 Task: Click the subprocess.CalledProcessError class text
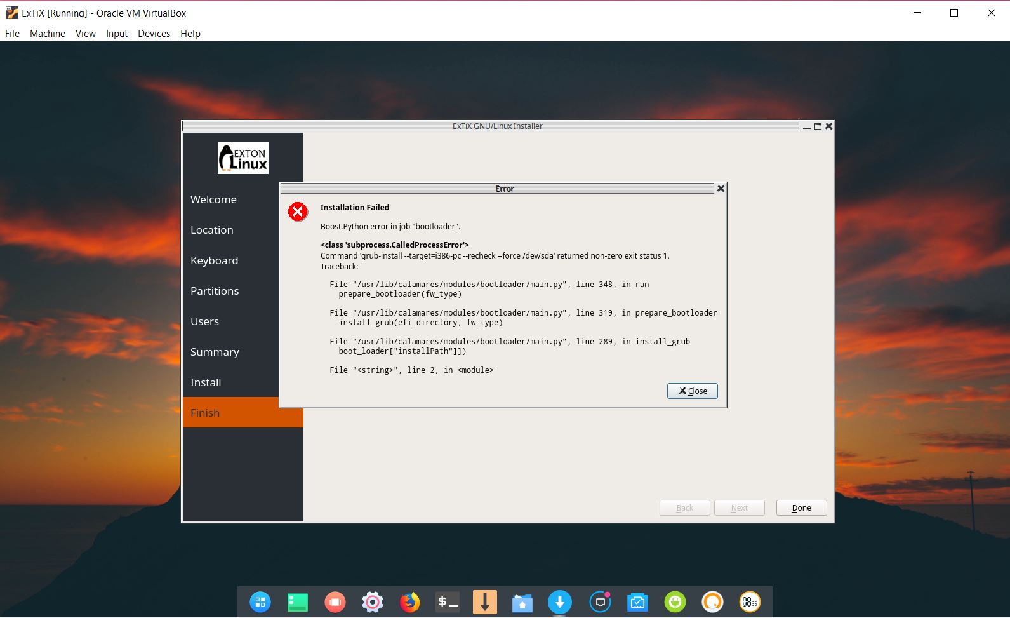[395, 245]
